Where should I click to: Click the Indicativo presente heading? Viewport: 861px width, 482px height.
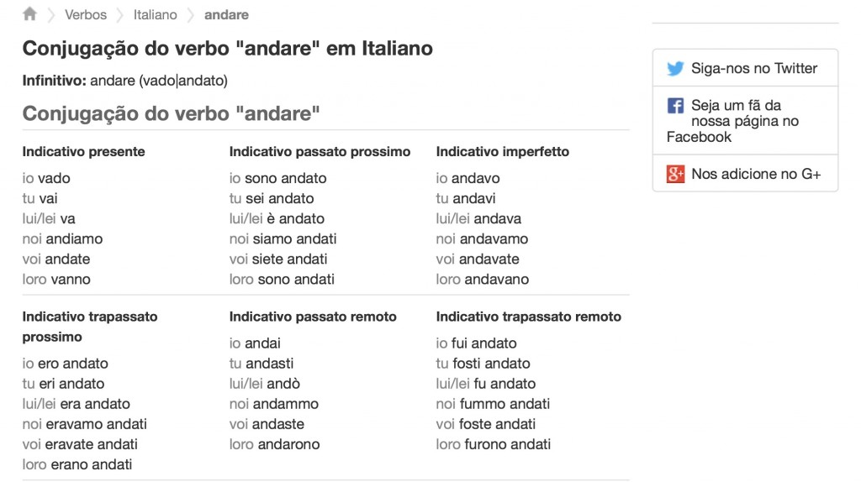(84, 152)
